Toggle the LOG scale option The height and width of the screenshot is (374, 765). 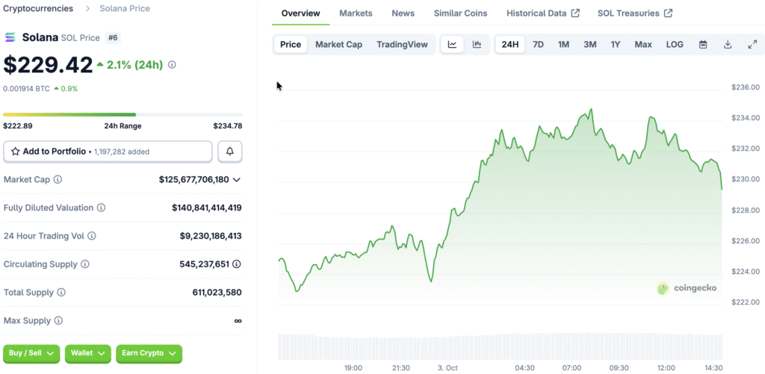click(x=675, y=45)
